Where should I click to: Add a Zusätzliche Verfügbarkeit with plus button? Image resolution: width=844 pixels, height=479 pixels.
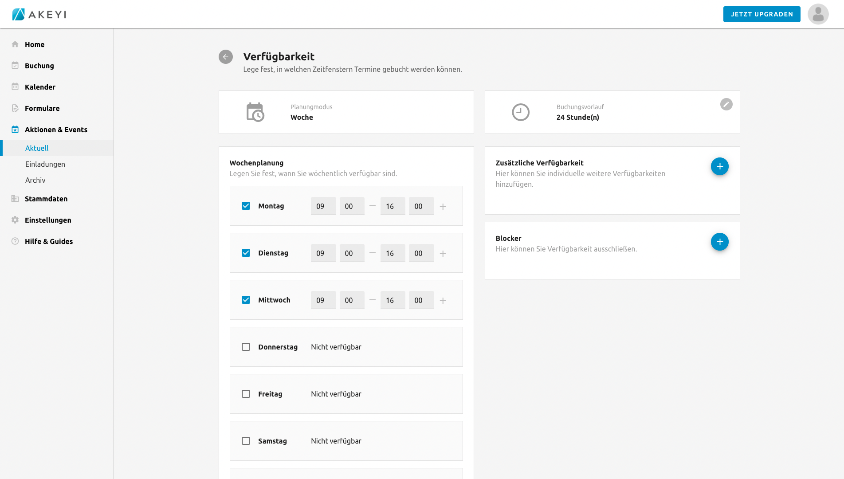click(719, 166)
